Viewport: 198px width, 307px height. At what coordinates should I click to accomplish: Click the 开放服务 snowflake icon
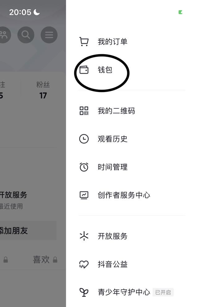click(x=84, y=236)
